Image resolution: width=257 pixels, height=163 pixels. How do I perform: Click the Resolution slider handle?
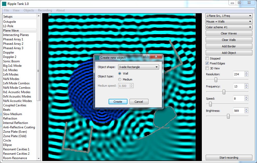[x=216, y=80]
